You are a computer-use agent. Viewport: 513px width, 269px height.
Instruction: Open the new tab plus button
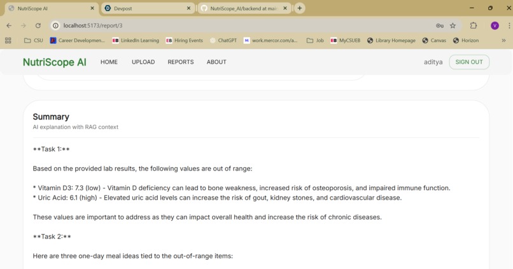(299, 8)
